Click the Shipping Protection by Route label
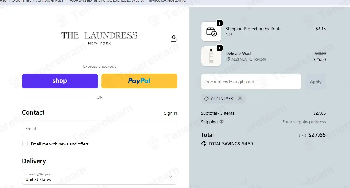The width and height of the screenshot is (350, 188). pos(254,29)
